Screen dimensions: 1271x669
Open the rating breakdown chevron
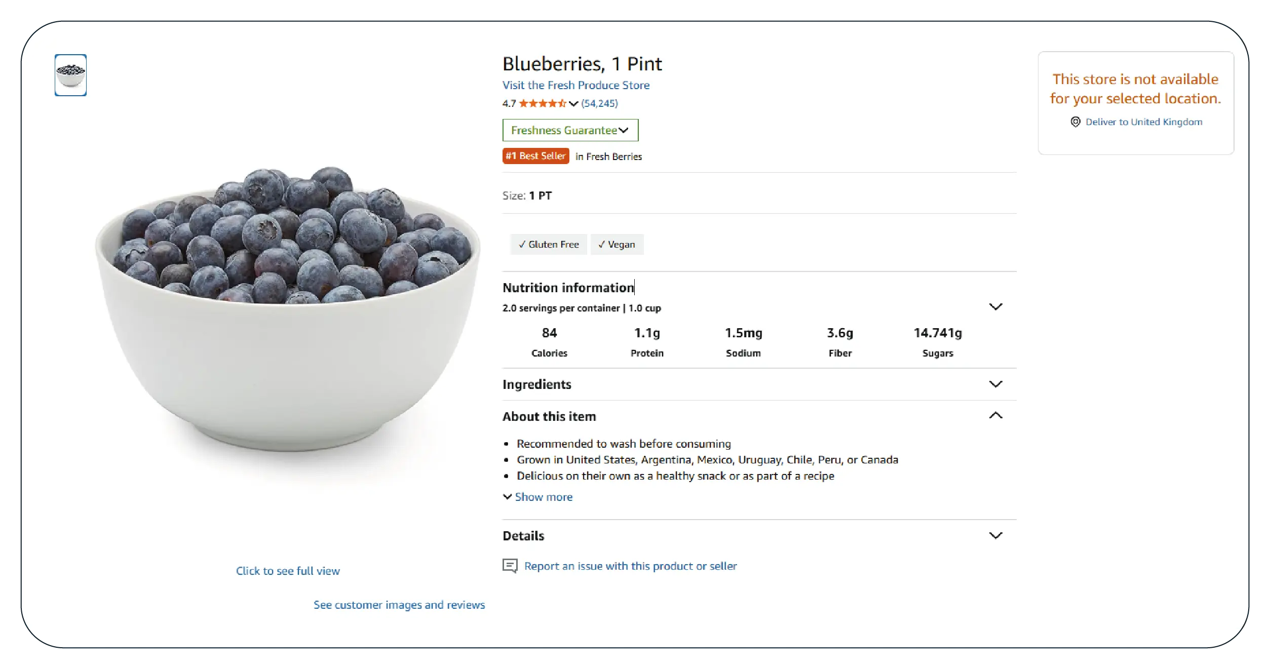click(573, 104)
